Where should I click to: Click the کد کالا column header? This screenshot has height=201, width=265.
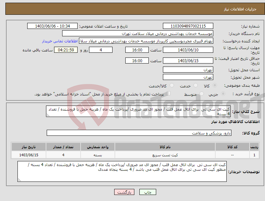point(232,147)
